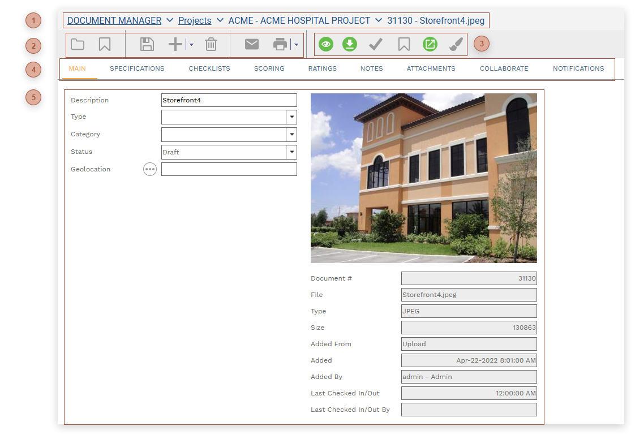The width and height of the screenshot is (635, 439).
Task: Delete this document using the trash icon
Action: 211,44
